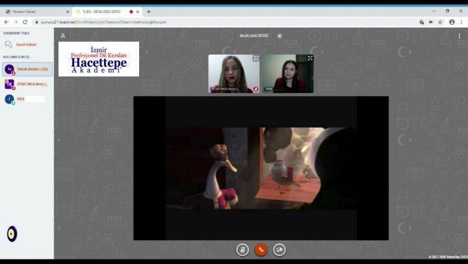Click the camera permission icon in address bar
468x264 pixels.
(x=431, y=22)
